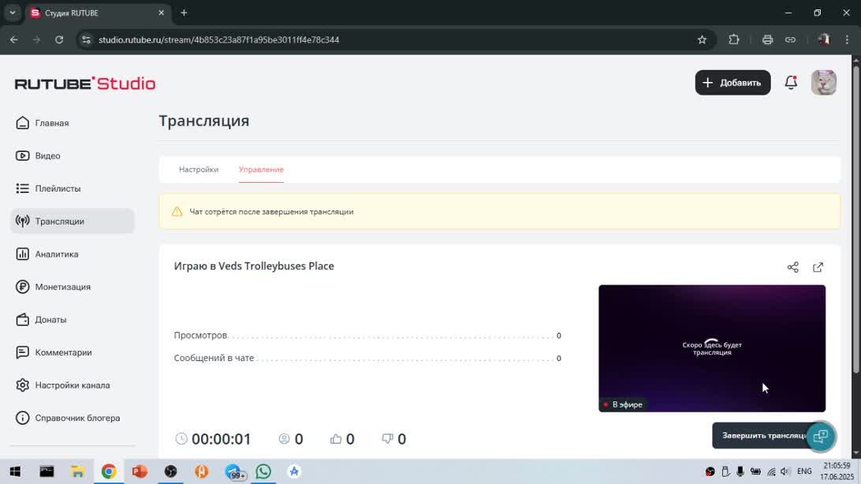This screenshot has height=484, width=861.
Task: Reload the page
Action: coord(59,39)
